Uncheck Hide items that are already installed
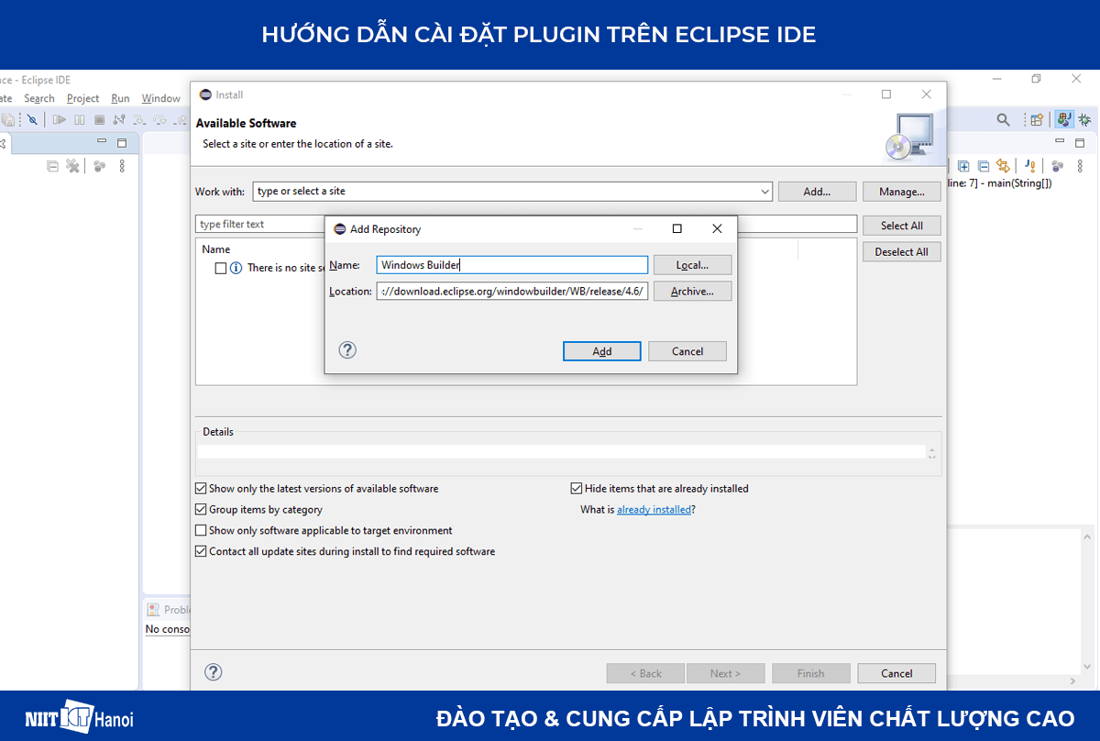The height and width of the screenshot is (741, 1100). [577, 488]
